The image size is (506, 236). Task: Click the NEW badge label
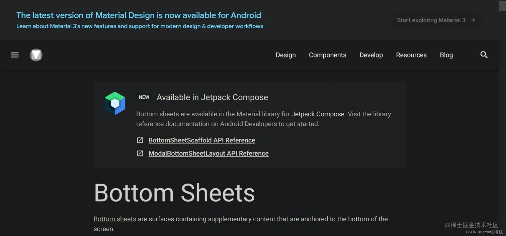[x=144, y=97]
